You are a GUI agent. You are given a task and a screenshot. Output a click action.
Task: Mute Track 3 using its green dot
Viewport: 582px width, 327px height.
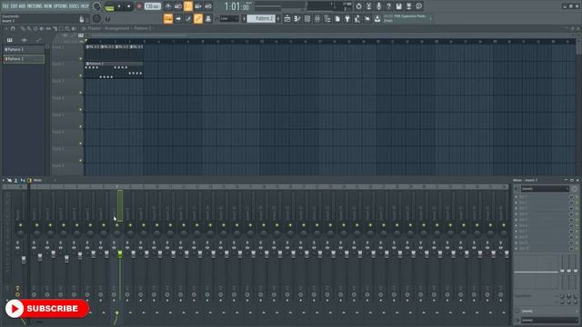[x=81, y=93]
